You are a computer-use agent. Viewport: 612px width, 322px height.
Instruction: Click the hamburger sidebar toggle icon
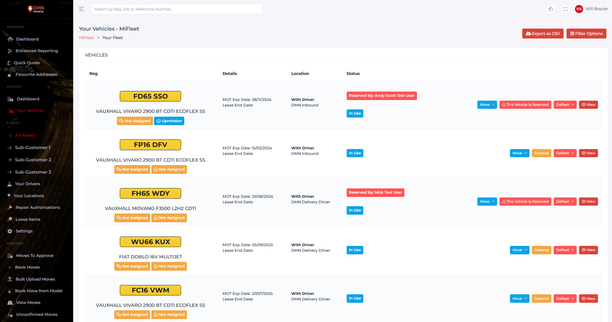[81, 9]
